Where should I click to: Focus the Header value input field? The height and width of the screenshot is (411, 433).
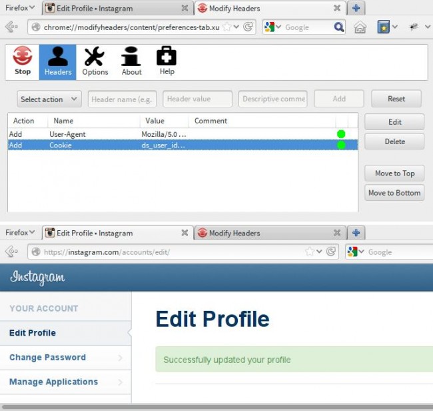(197, 99)
